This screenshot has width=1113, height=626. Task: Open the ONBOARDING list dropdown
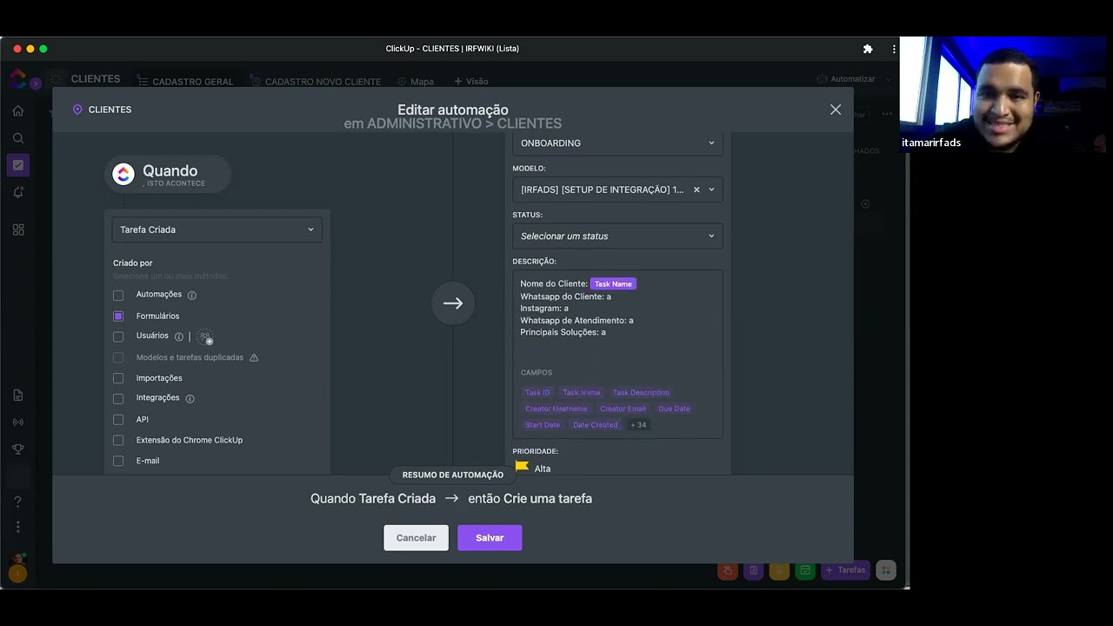point(617,143)
